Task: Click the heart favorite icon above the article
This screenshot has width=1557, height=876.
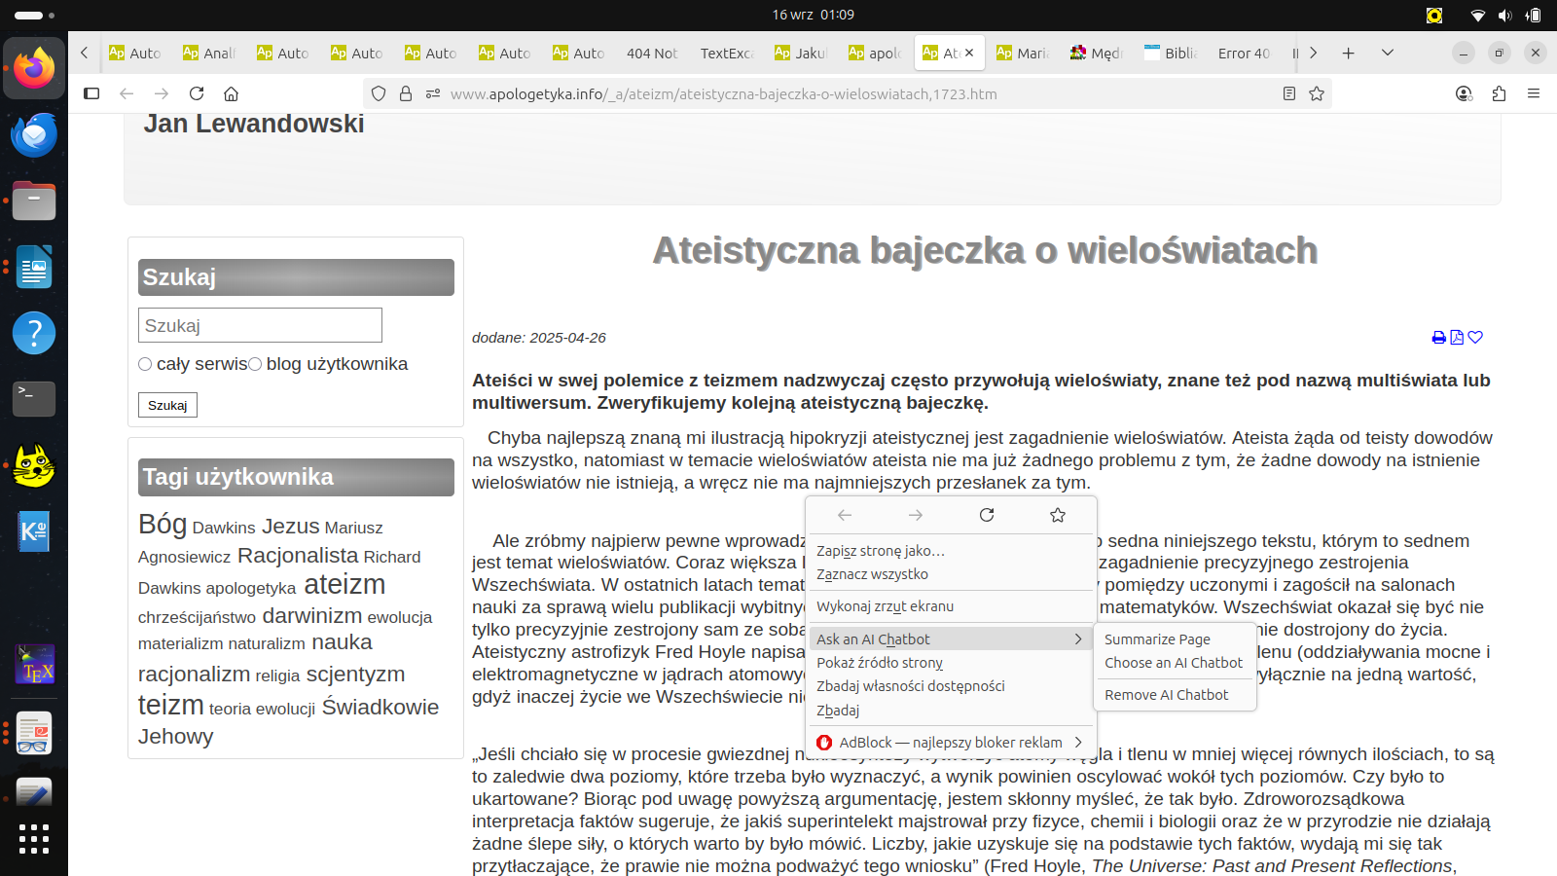Action: [x=1475, y=338]
